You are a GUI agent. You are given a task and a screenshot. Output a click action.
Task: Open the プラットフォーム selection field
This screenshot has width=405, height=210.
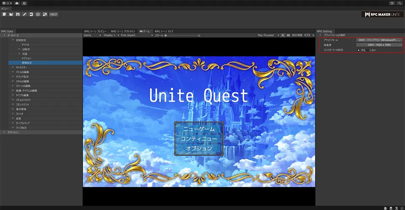[378, 40]
